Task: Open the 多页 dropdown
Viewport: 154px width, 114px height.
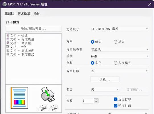Action: coord(105,89)
